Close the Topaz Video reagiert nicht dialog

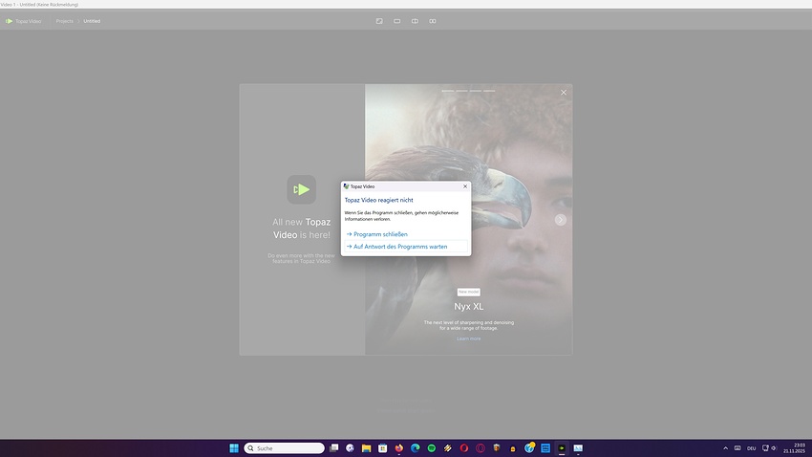(465, 186)
